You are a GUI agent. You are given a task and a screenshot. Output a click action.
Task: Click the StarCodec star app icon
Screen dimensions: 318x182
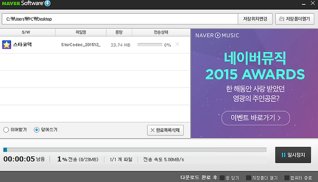(7, 45)
